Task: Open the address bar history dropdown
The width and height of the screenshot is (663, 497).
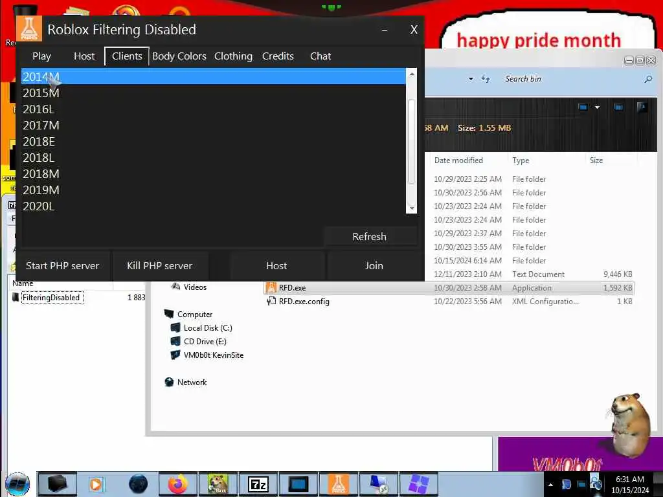Action: (x=471, y=79)
